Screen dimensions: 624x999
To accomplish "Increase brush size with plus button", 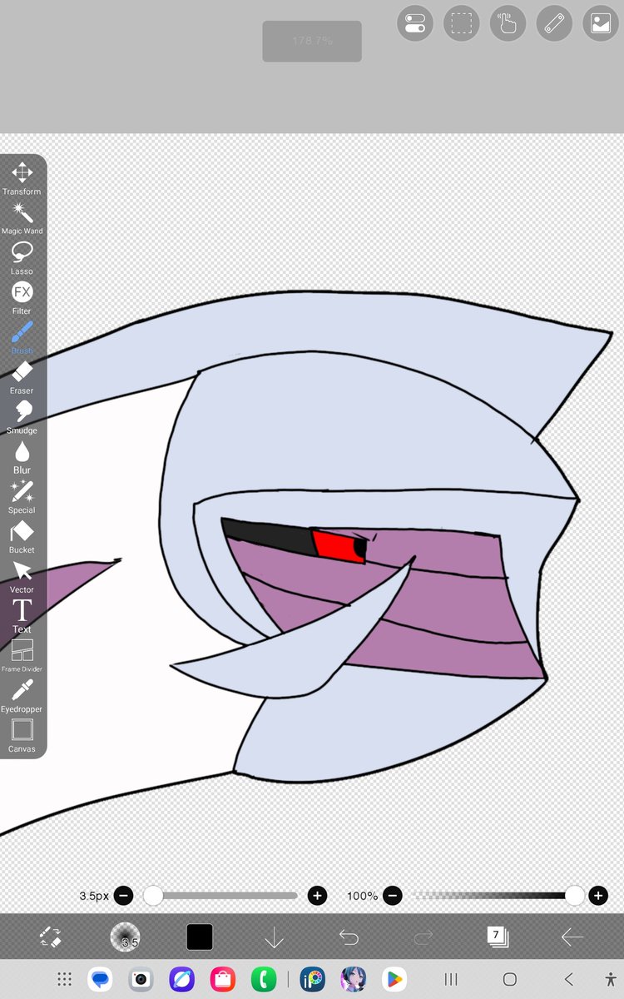I will pyautogui.click(x=317, y=896).
